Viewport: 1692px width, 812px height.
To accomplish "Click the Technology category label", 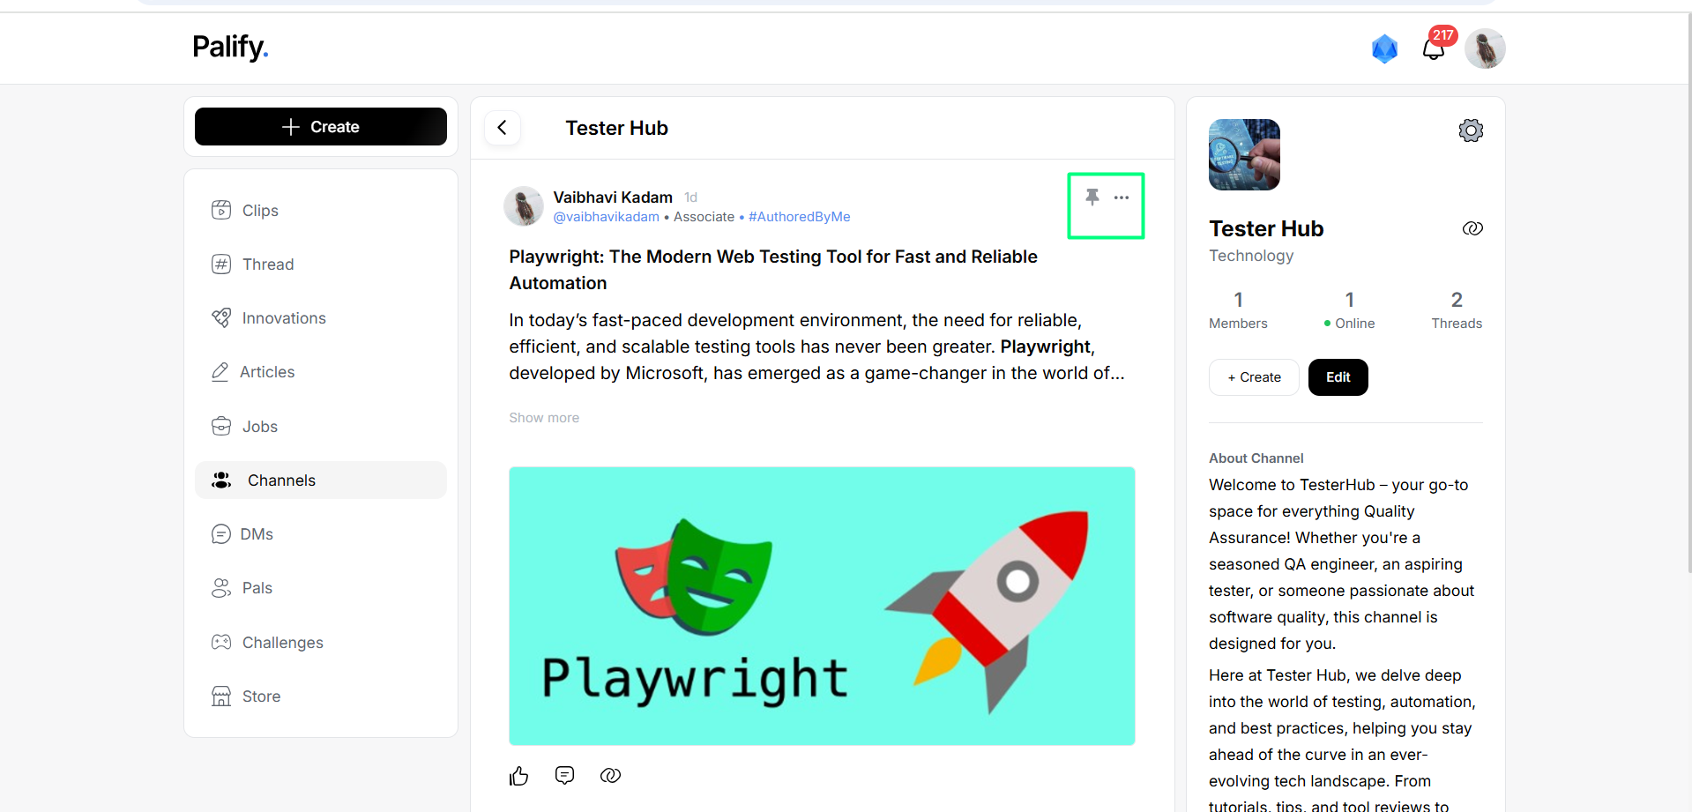I will [x=1251, y=256].
